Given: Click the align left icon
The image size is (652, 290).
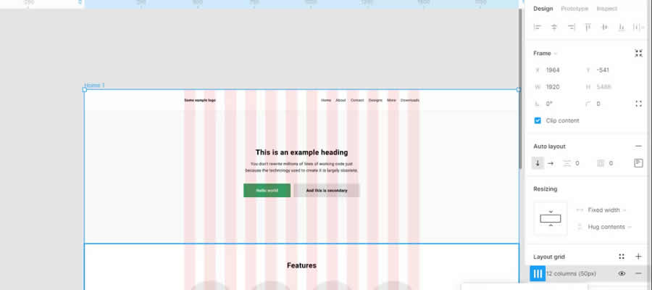Looking at the screenshot, I should pos(538,27).
